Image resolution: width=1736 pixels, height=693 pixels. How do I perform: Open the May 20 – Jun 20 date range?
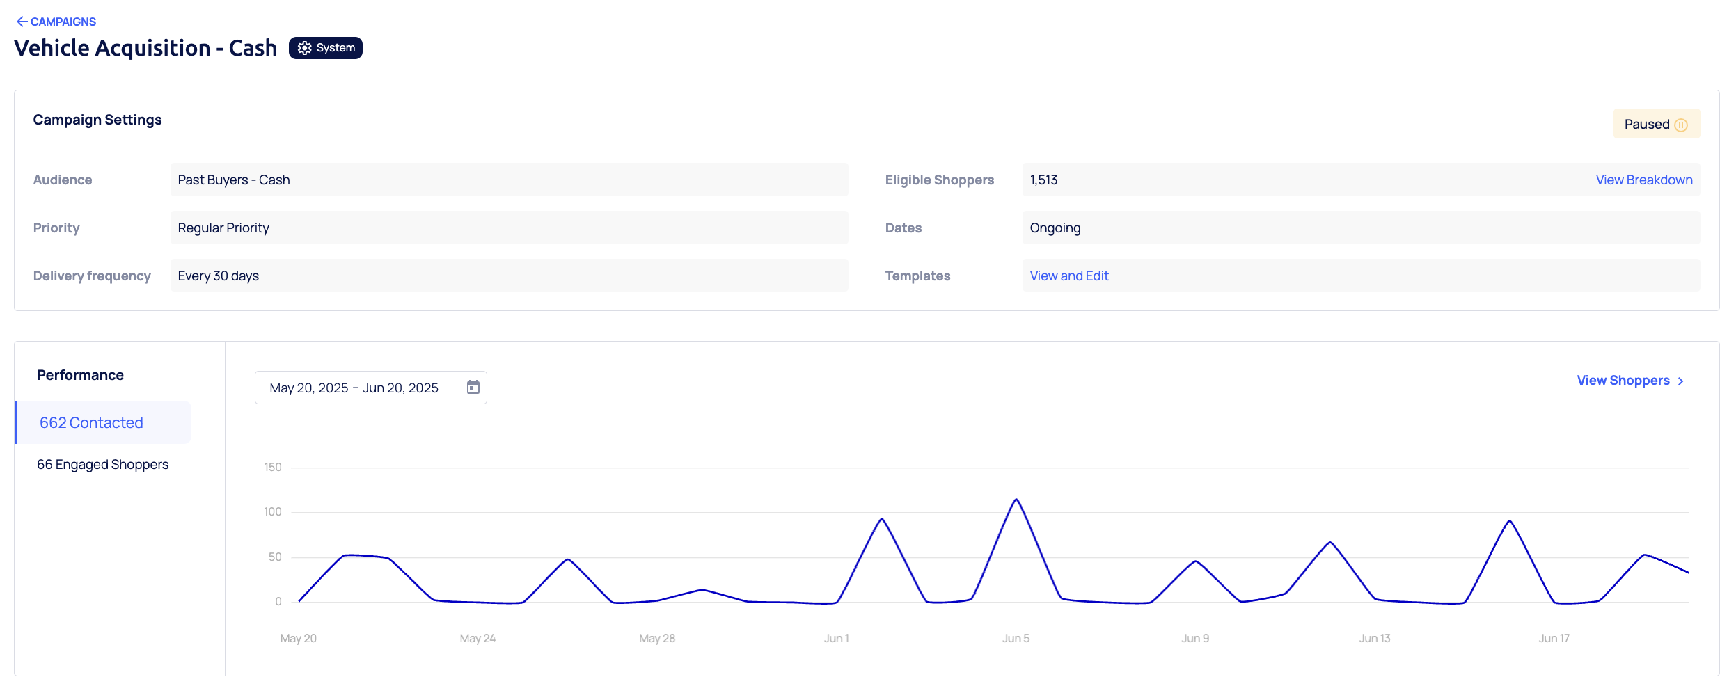354,388
